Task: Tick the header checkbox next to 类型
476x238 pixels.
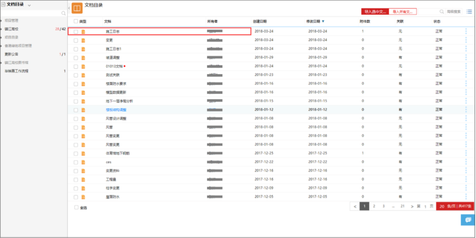Action: [76, 21]
